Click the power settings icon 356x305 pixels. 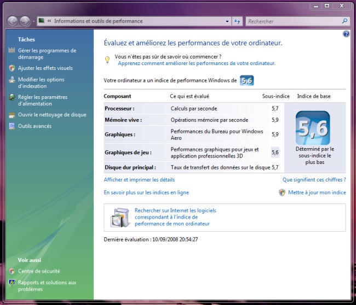(x=12, y=97)
